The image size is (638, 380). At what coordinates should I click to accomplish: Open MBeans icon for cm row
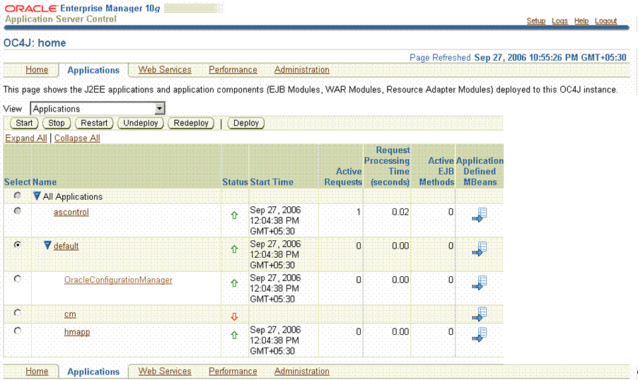tap(480, 314)
